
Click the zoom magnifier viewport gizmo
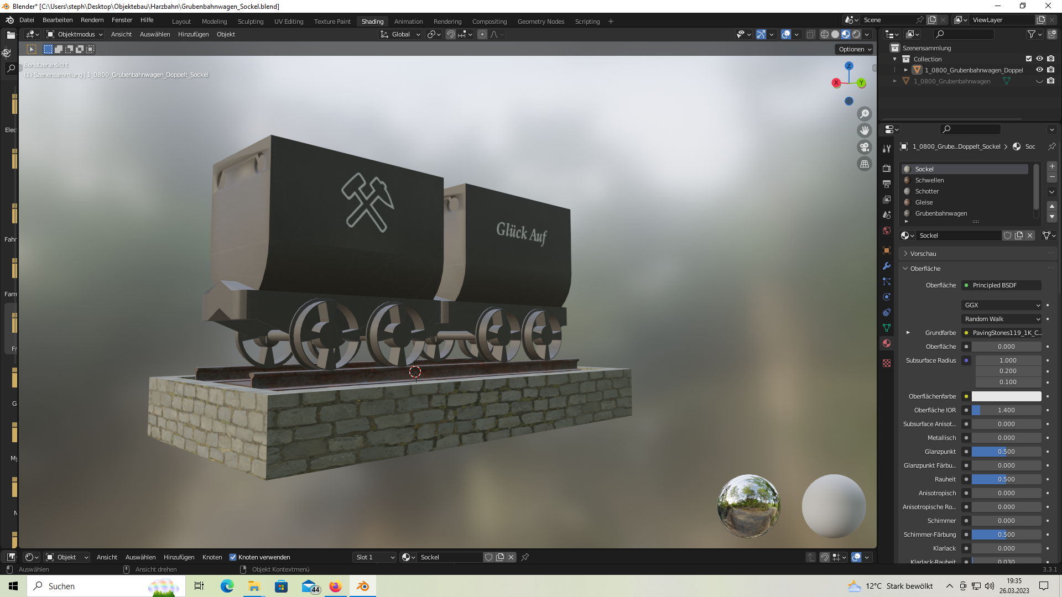click(x=864, y=114)
